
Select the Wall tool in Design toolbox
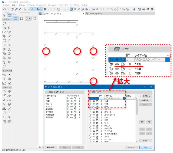tap(4, 24)
